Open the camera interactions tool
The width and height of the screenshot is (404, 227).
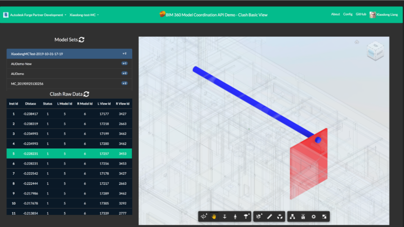246,217
